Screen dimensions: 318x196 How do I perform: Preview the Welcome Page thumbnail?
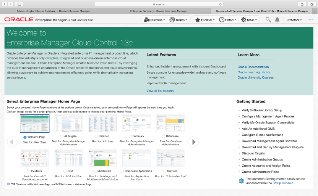pyautogui.click(x=35, y=124)
